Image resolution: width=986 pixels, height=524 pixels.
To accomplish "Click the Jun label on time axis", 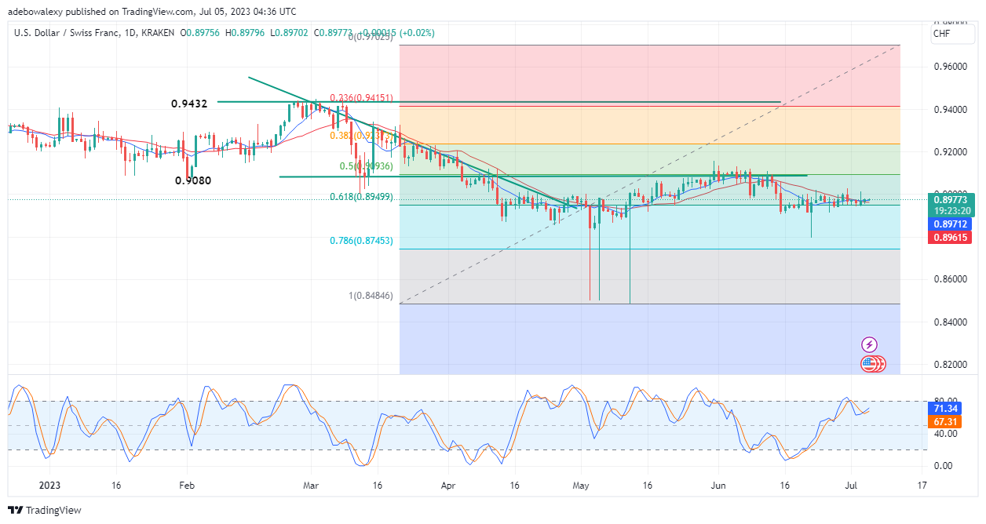I will pos(718,486).
